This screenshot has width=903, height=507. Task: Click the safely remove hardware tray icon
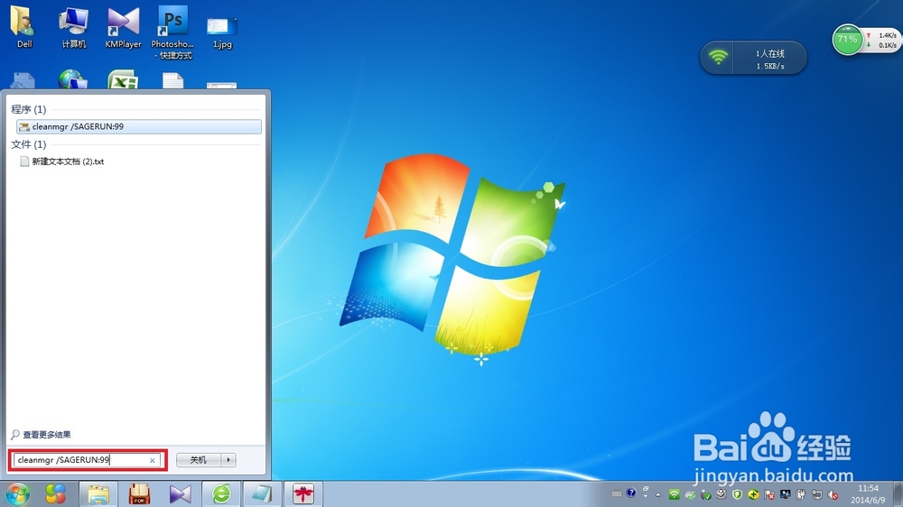(706, 494)
